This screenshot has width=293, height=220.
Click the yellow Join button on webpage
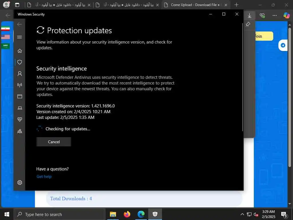click(264, 36)
